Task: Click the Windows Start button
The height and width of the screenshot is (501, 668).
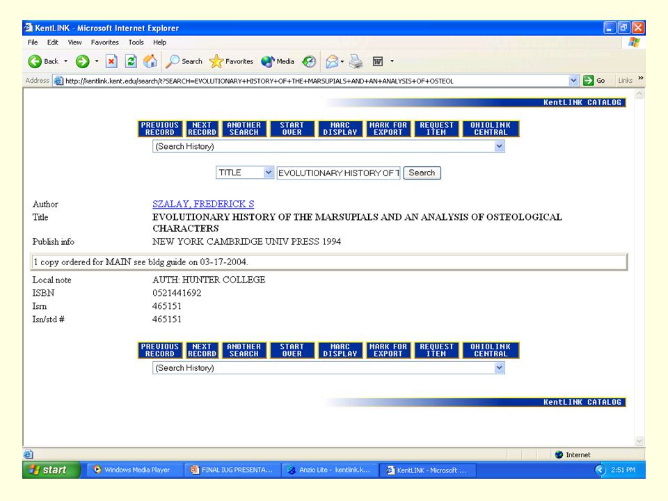Action: coord(51,470)
